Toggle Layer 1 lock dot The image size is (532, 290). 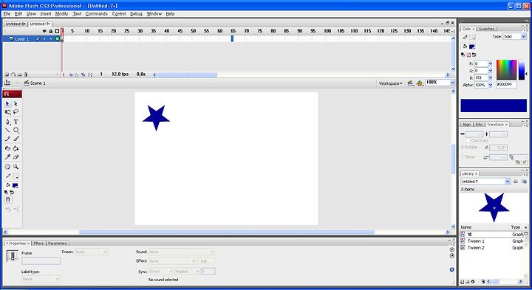click(x=51, y=39)
